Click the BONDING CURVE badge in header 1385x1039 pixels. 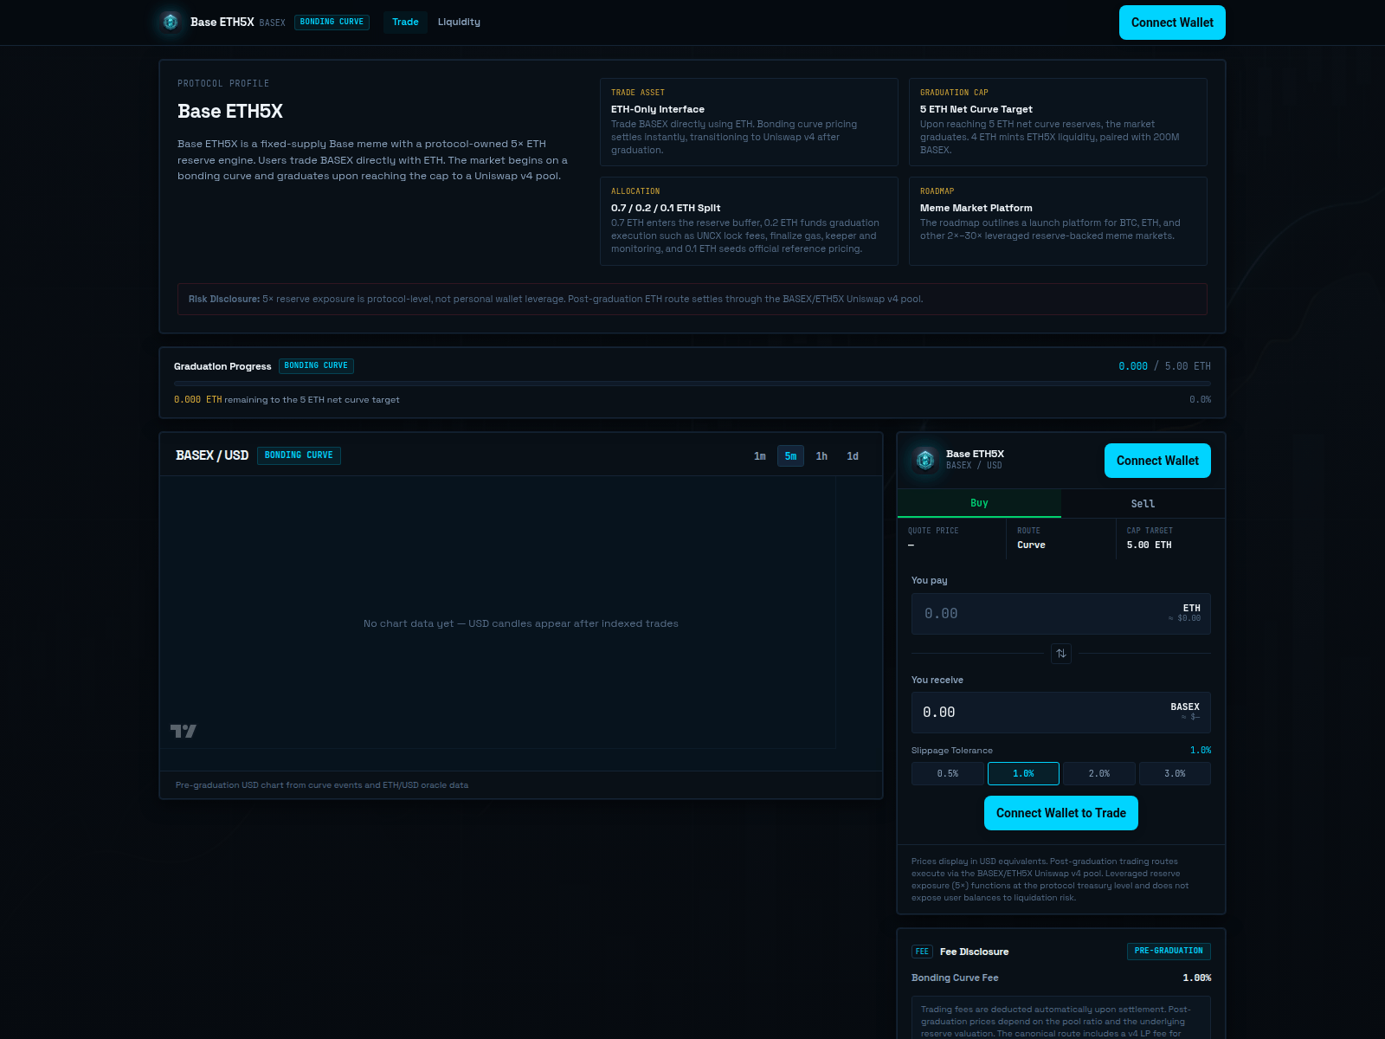pos(332,22)
